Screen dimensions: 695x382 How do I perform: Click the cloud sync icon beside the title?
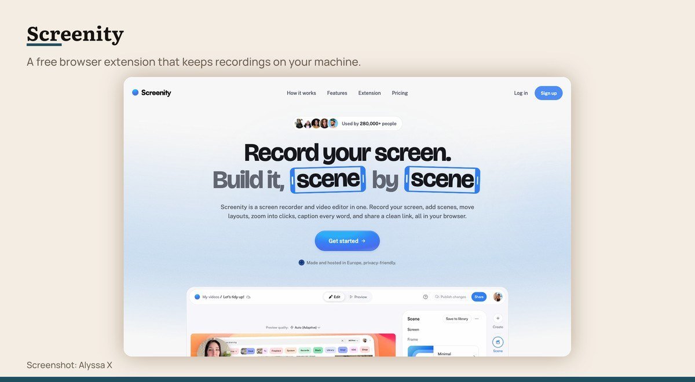pyautogui.click(x=248, y=297)
